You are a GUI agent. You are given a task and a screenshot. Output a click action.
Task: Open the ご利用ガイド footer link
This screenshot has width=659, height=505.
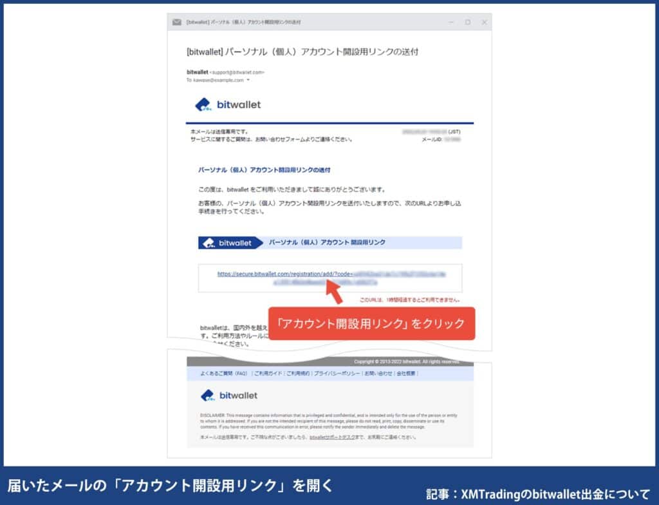(268, 374)
